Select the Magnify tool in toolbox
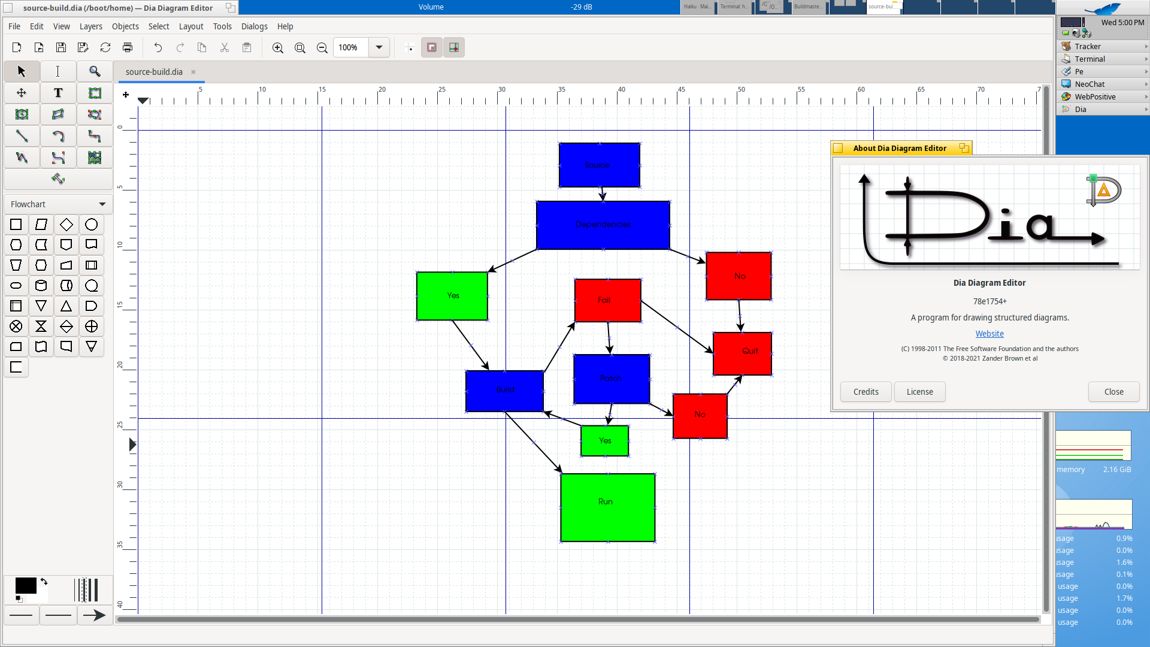Image resolution: width=1150 pixels, height=647 pixels. [95, 71]
